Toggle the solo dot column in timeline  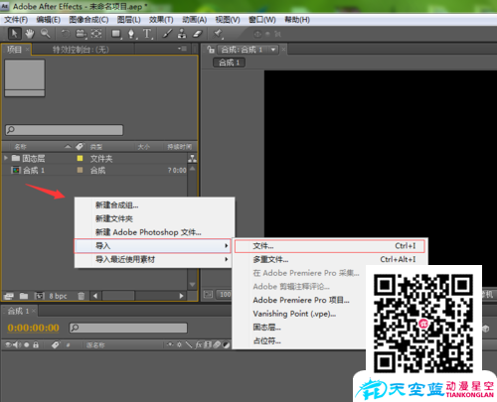[27, 345]
